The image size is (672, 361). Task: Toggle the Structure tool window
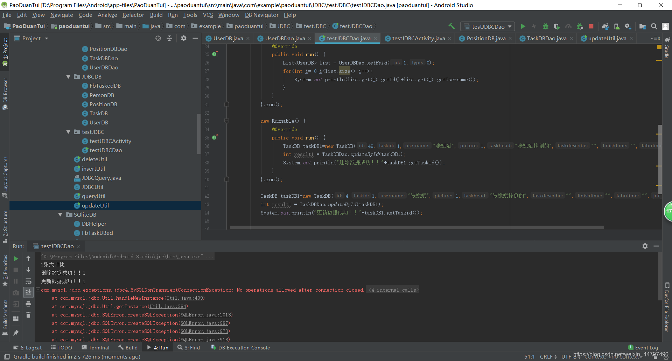pyautogui.click(x=5, y=227)
